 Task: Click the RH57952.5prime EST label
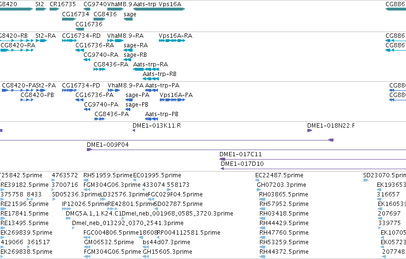point(284,204)
